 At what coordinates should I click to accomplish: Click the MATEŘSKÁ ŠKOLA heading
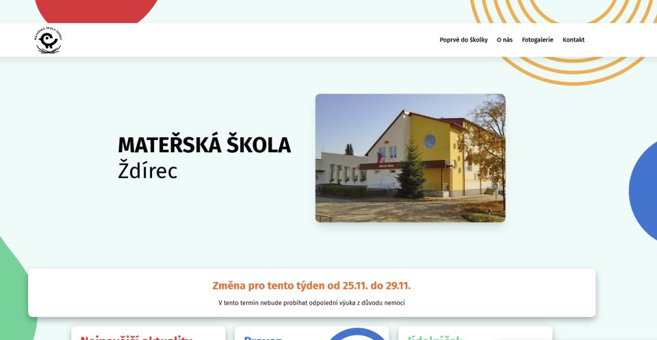coord(204,145)
